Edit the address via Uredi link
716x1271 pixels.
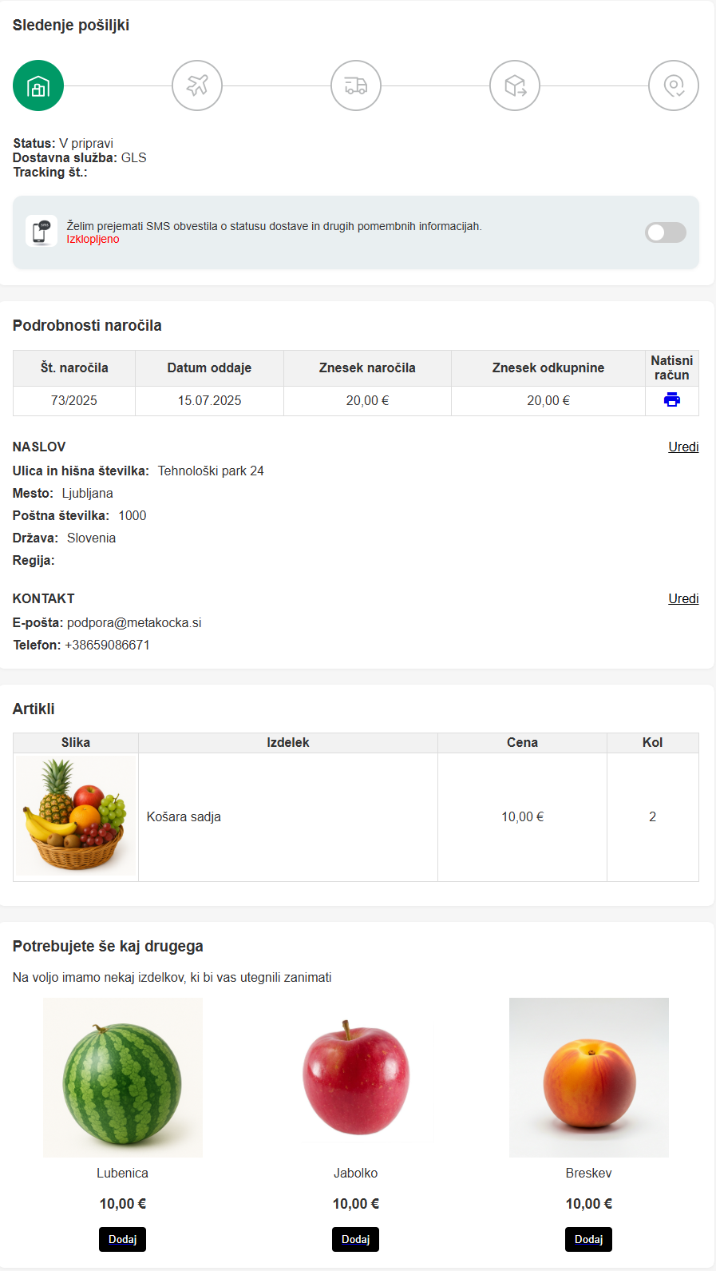tap(683, 447)
